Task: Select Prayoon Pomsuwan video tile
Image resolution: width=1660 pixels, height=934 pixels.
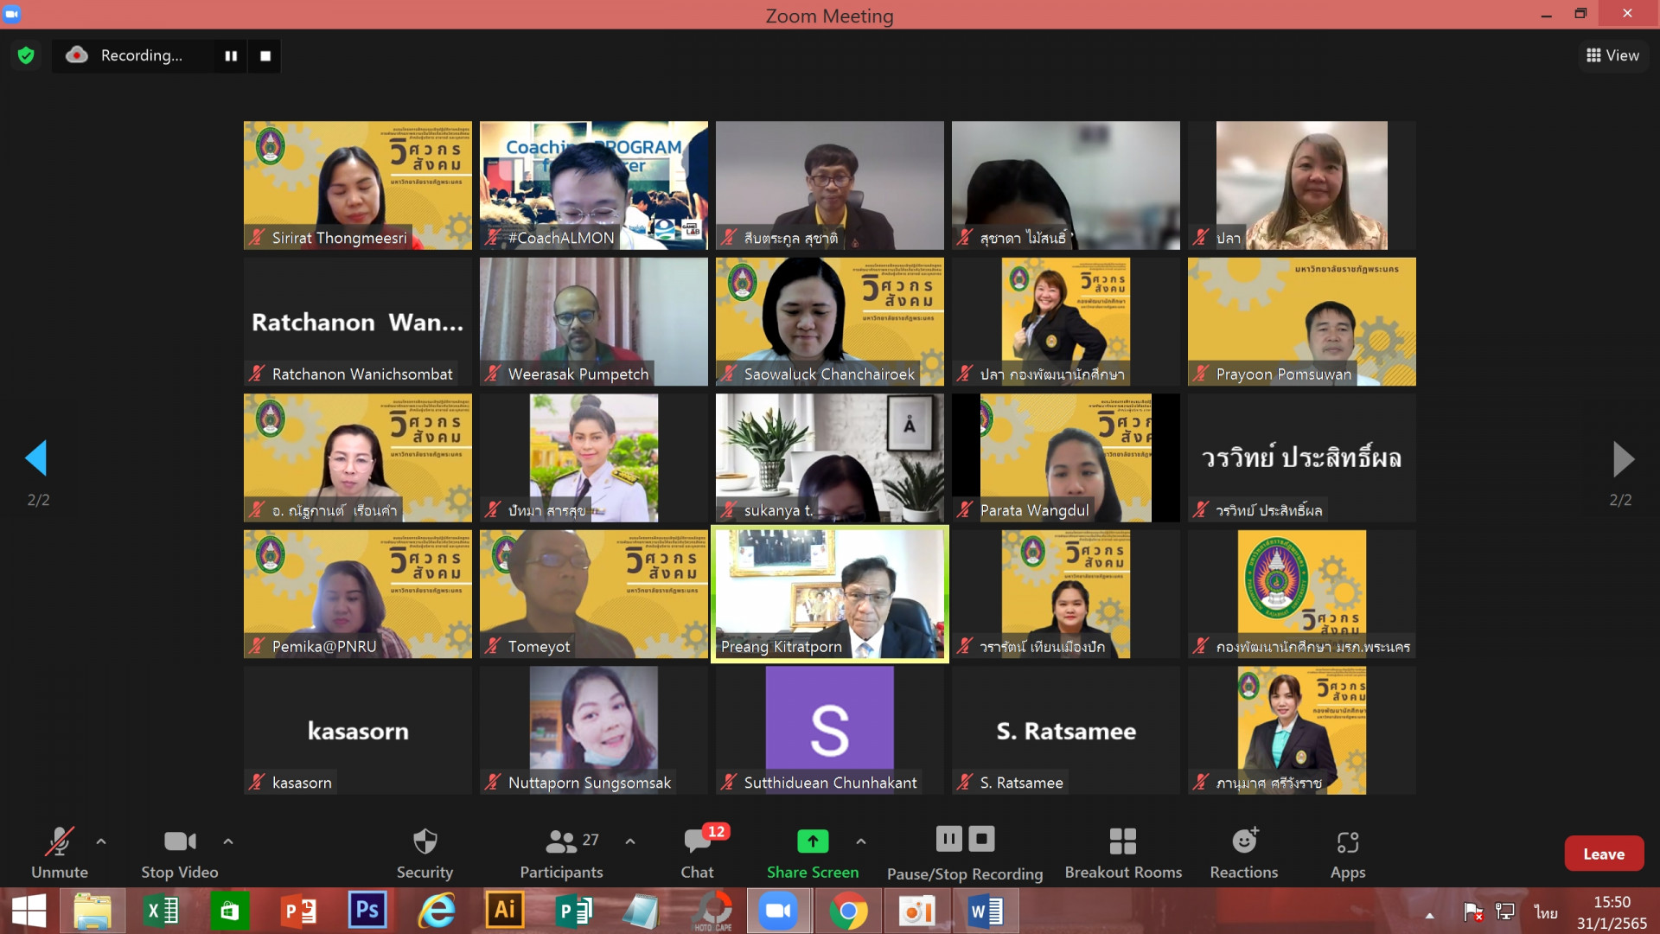Action: pos(1302,322)
